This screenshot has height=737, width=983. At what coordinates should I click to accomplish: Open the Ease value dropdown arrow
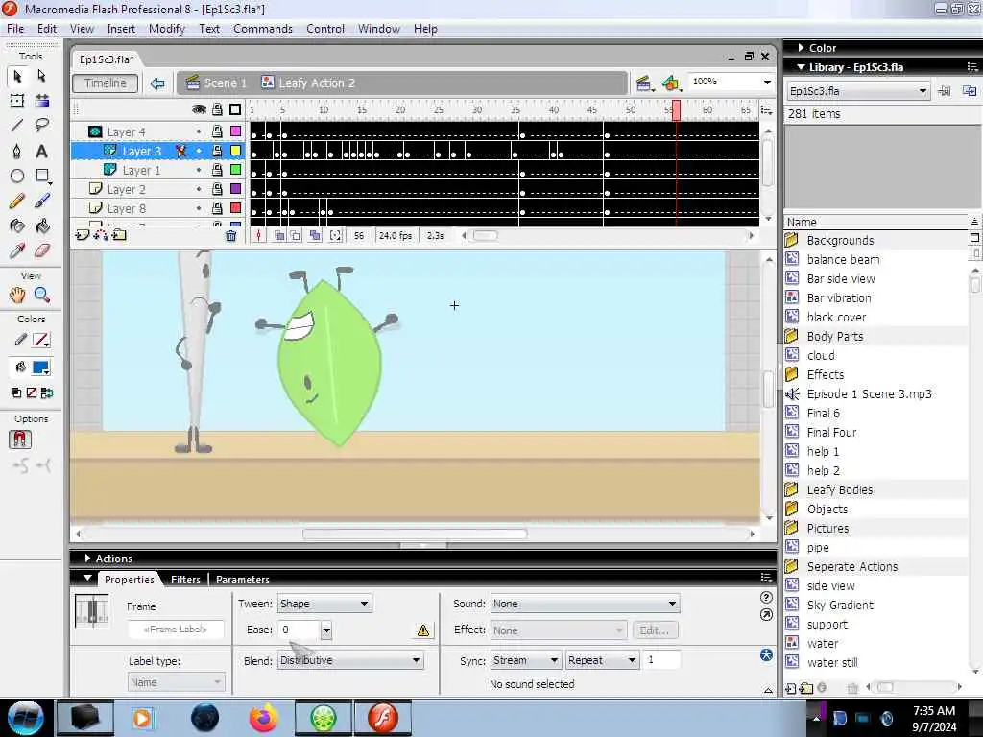pos(326,630)
